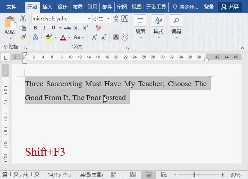The width and height of the screenshot is (248, 179).
Task: Click the character border A icon
Action: pos(125,18)
